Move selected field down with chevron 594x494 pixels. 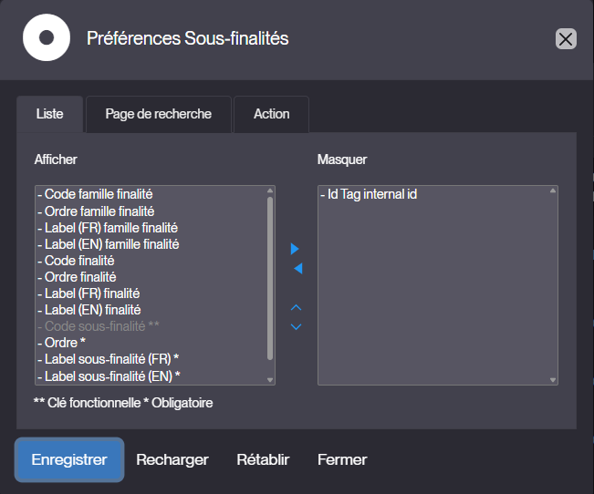point(296,326)
